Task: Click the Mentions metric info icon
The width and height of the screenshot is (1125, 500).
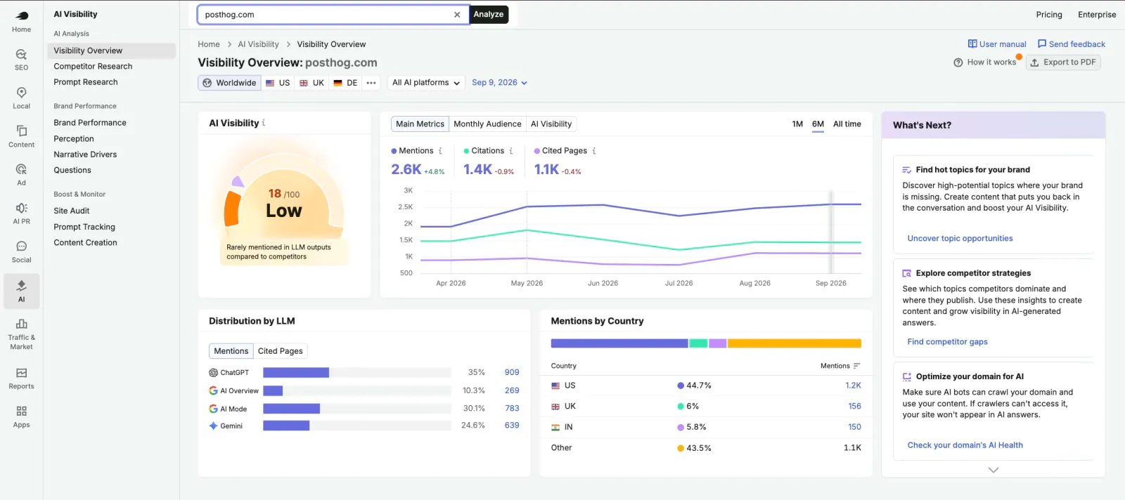Action: (440, 151)
